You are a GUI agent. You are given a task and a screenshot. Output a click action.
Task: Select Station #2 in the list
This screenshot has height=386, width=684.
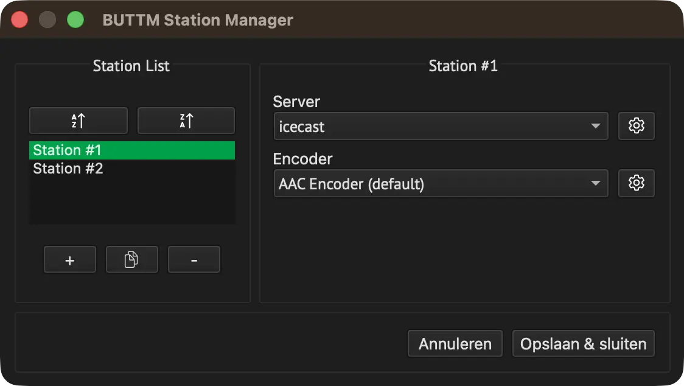click(131, 169)
